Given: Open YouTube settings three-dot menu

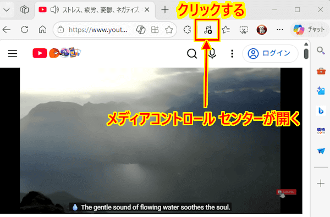Looking at the screenshot, I should pos(232,54).
